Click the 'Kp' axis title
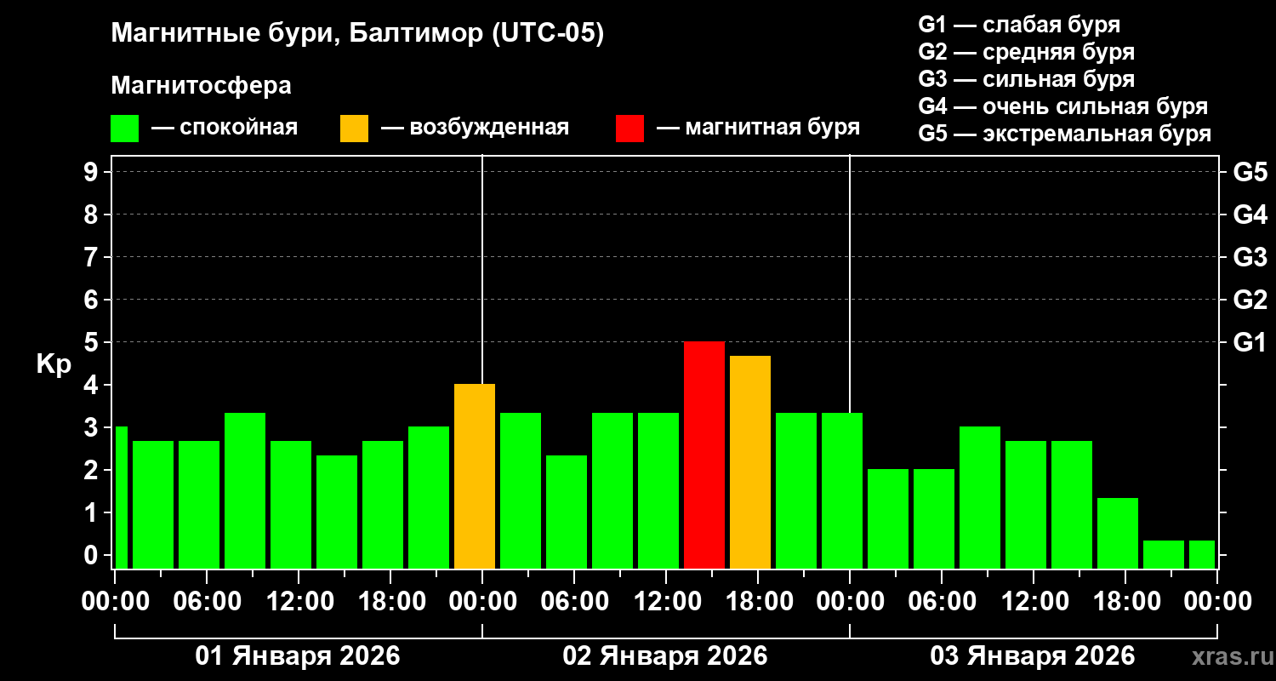This screenshot has width=1276, height=681. pyautogui.click(x=54, y=364)
